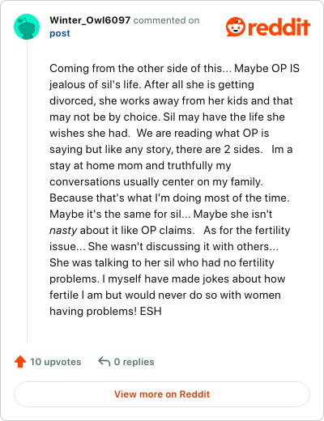Click the "View more on Reddit" button

(162, 394)
